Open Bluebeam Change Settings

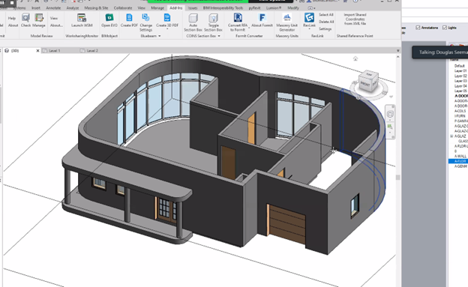(146, 22)
